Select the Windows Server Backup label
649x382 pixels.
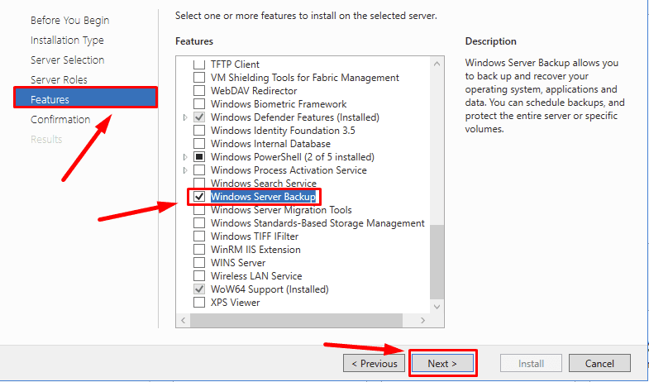tap(263, 197)
